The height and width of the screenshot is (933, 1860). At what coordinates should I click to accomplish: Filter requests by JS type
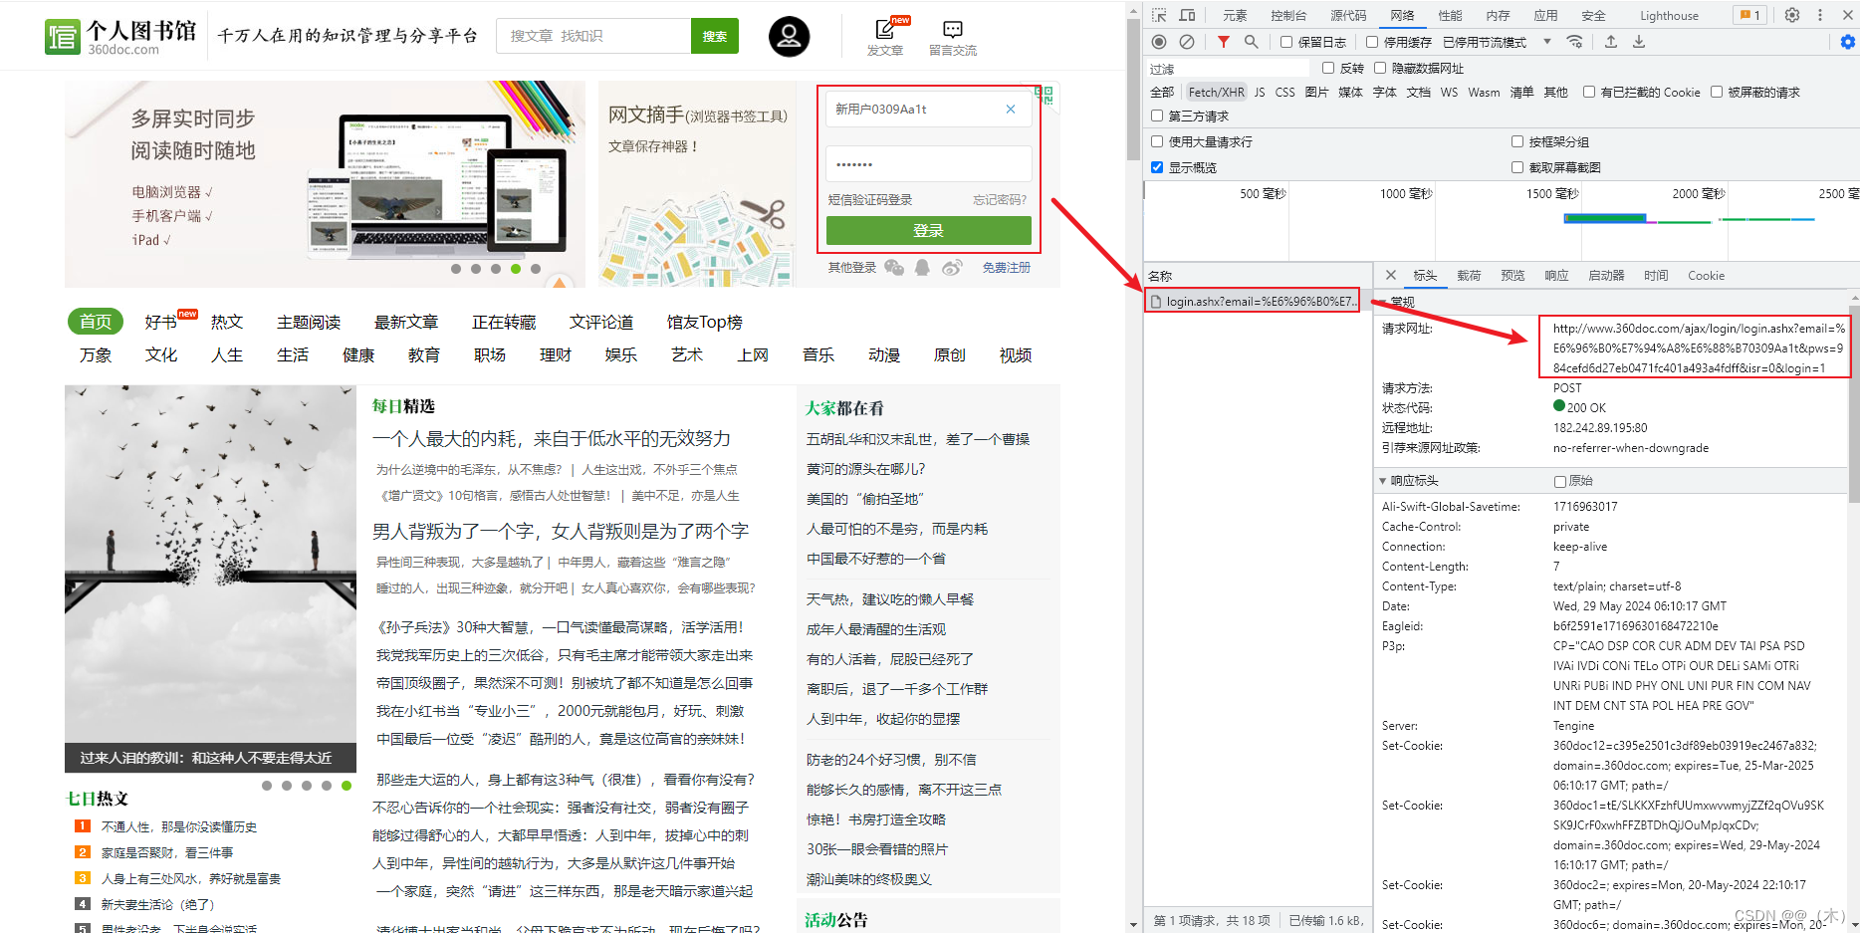tap(1260, 92)
